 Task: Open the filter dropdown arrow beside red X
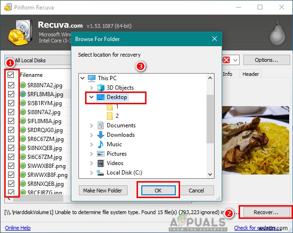235,60
